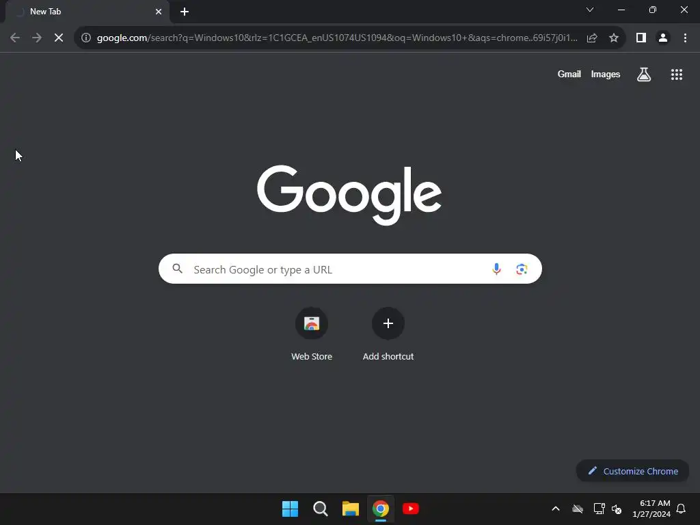
Task: Click the muted volume tray icon
Action: [617, 509]
